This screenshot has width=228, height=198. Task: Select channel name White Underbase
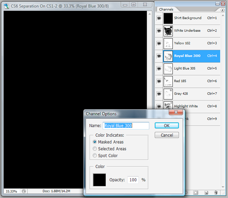coord(187,30)
